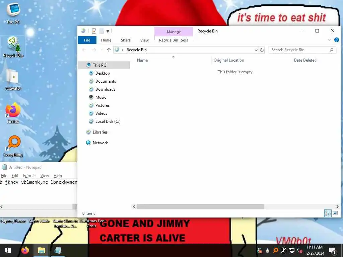Click the Recycle Bin title bar system icon

(83, 31)
